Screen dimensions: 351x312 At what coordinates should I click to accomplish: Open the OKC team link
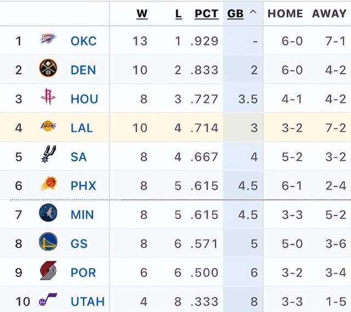click(x=83, y=41)
